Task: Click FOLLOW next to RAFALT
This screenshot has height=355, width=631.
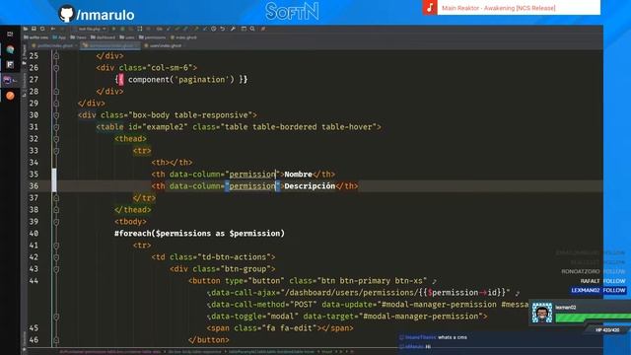Action: pos(614,281)
